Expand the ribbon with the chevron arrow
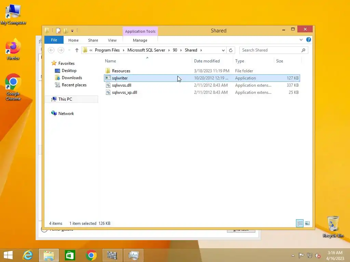 301,40
